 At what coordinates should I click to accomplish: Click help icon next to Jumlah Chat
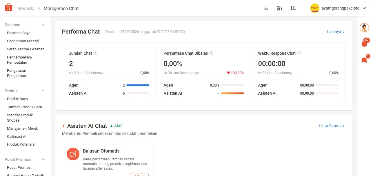click(x=96, y=53)
